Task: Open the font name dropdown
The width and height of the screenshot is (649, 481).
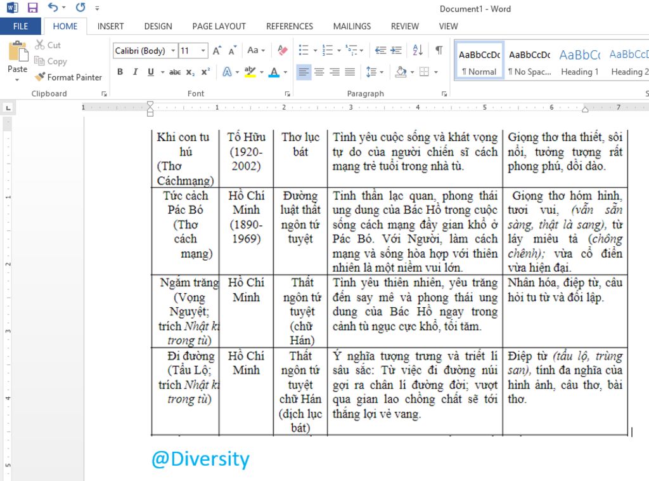Action: 173,51
